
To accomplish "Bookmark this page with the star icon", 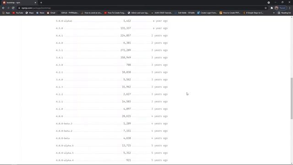I will pos(266,8).
